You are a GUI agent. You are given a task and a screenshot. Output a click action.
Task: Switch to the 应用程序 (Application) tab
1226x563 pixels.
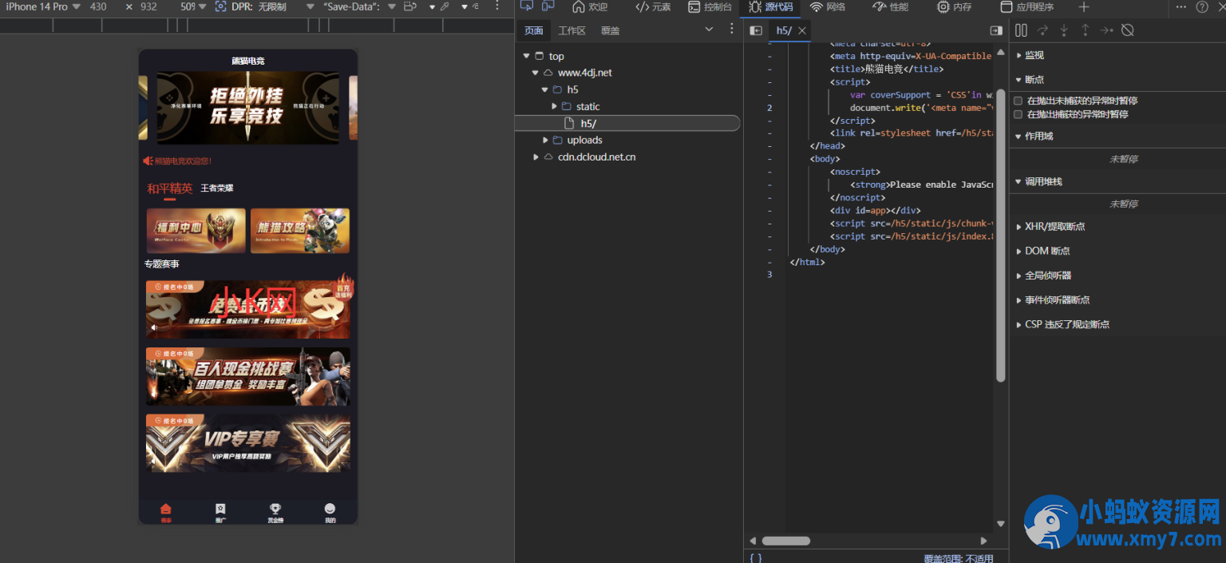point(1026,7)
